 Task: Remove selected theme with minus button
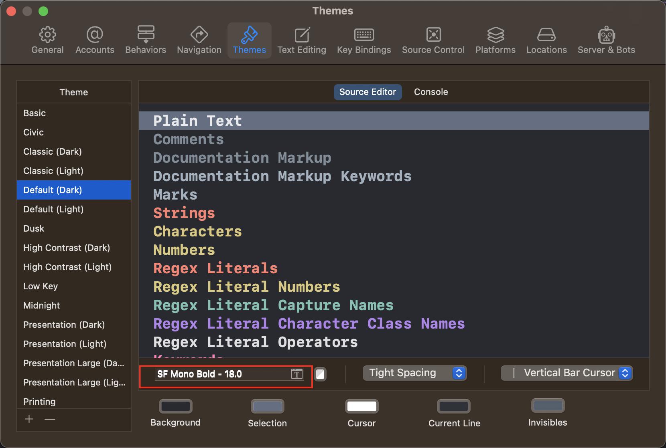(x=50, y=419)
